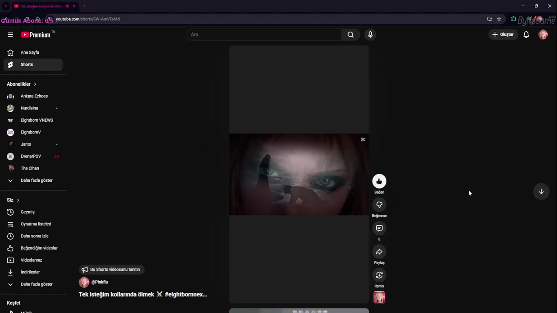Open site information icon in address bar
The height and width of the screenshot is (313, 557).
pos(50,19)
